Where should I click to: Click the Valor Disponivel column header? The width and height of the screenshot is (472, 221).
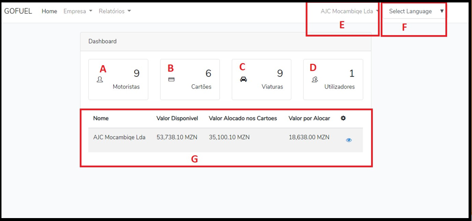click(177, 118)
